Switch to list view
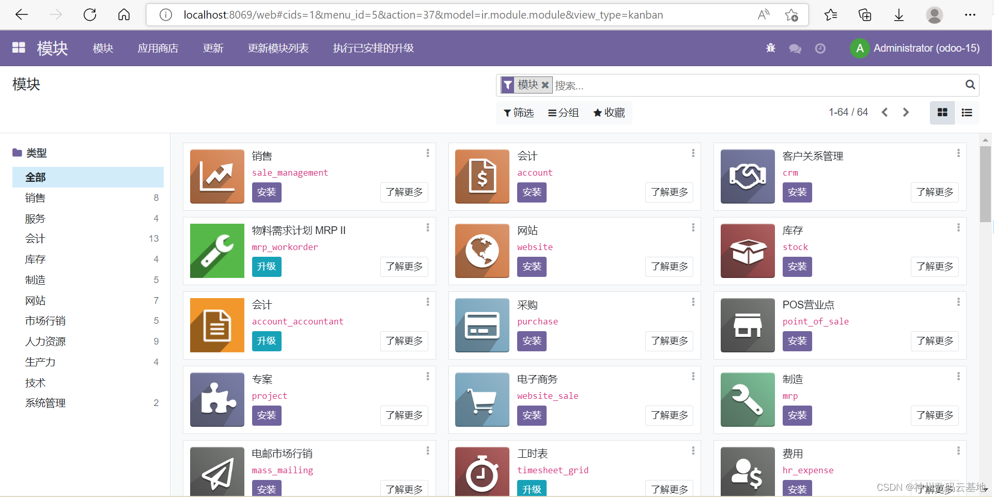Viewport: 994px width, 497px height. pos(967,113)
